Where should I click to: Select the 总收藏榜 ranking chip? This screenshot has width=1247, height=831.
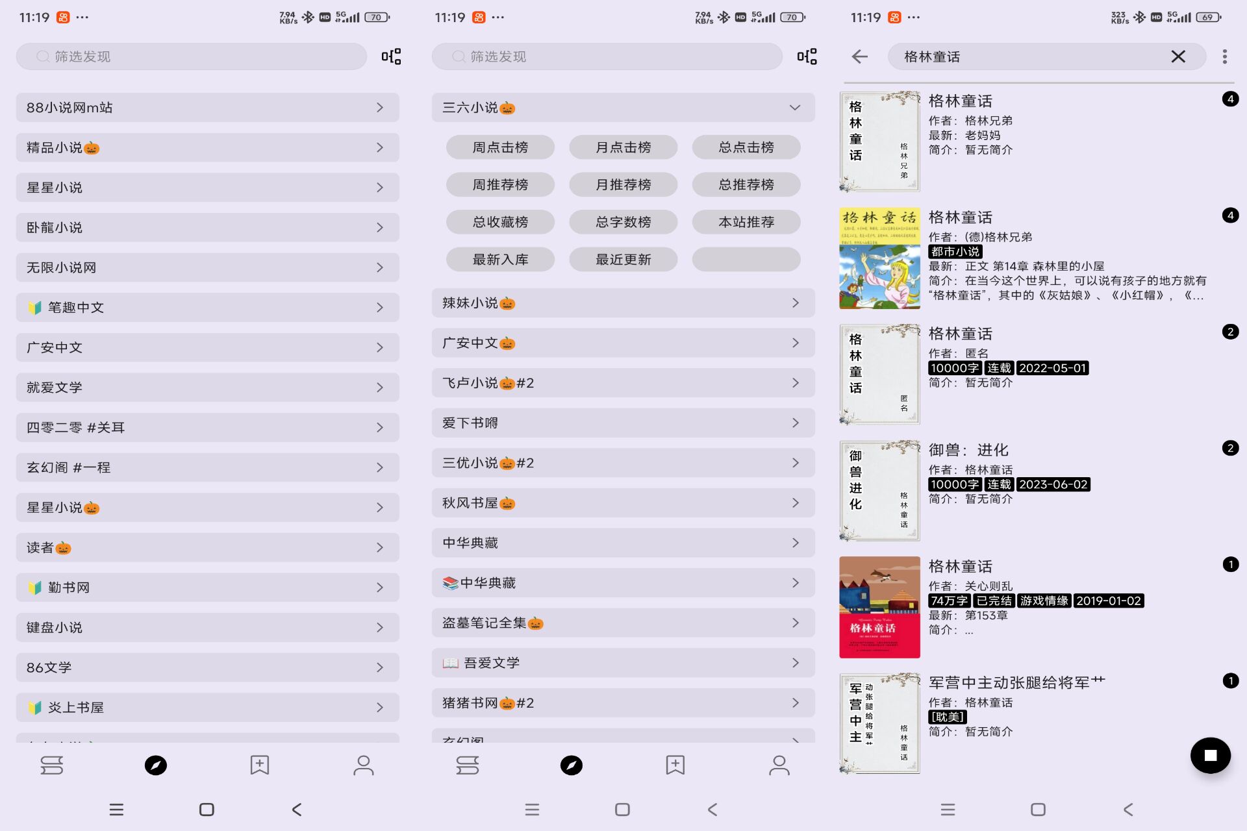pos(500,222)
